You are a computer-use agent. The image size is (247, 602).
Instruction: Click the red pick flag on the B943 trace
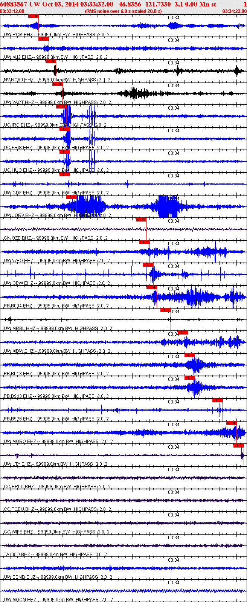point(190,378)
